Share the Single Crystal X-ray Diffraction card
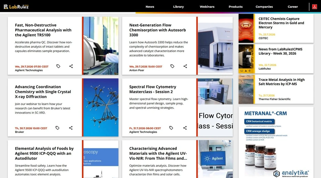The width and height of the screenshot is (321, 178). 71,128
